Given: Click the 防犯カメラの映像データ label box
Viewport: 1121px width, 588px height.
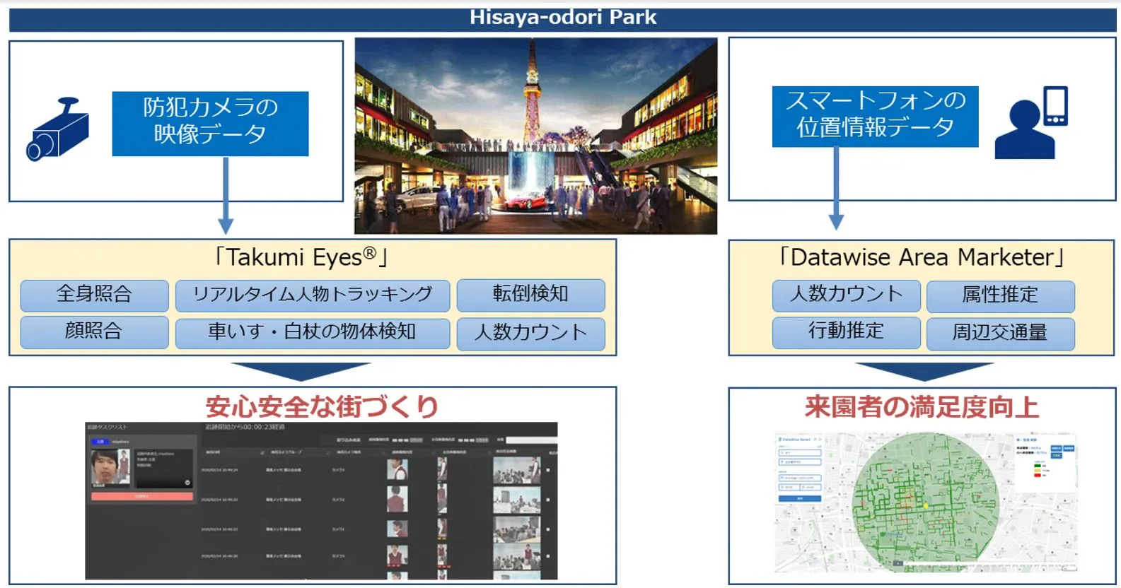Looking at the screenshot, I should click(210, 123).
